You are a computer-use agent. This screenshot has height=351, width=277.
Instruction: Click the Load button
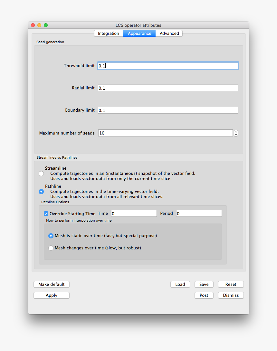pos(180,284)
